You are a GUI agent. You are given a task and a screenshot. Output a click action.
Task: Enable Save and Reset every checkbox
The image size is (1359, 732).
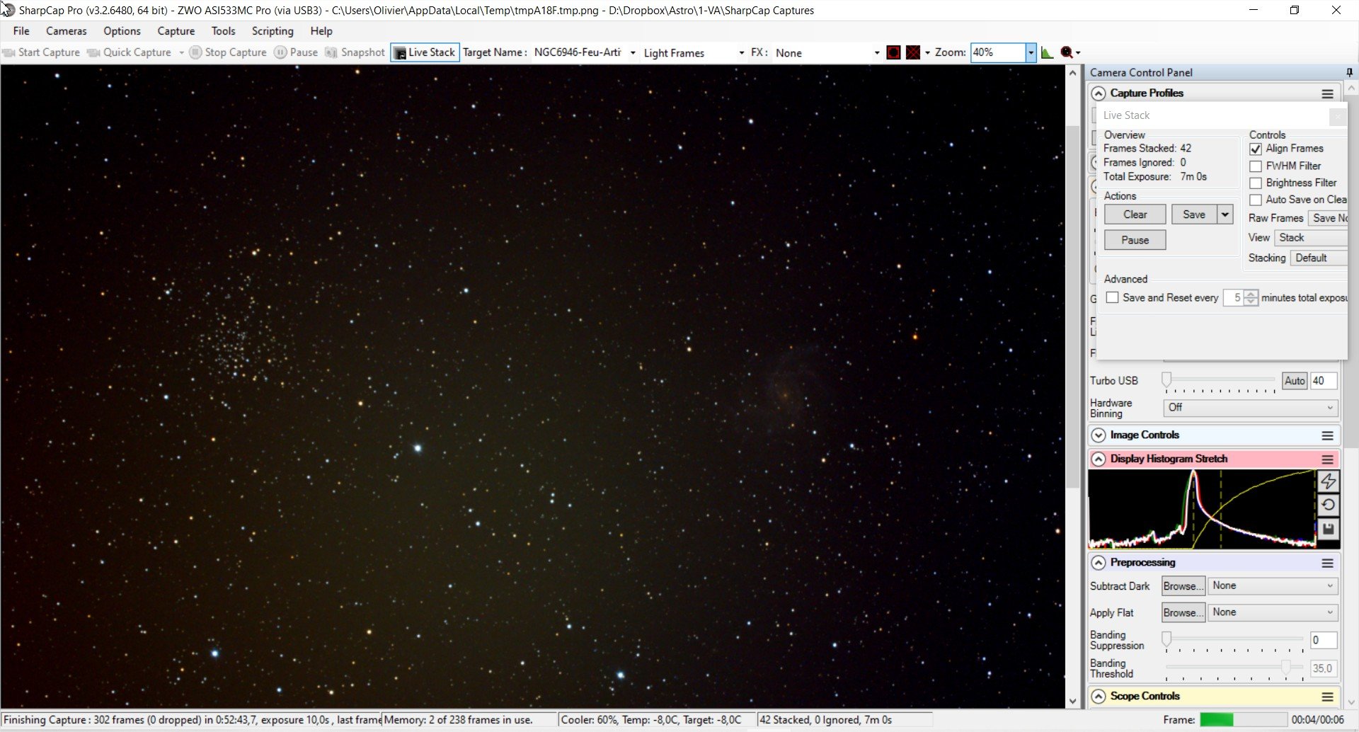click(1112, 298)
